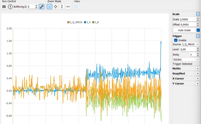Click the single-shot capture icon

tap(10, 7)
